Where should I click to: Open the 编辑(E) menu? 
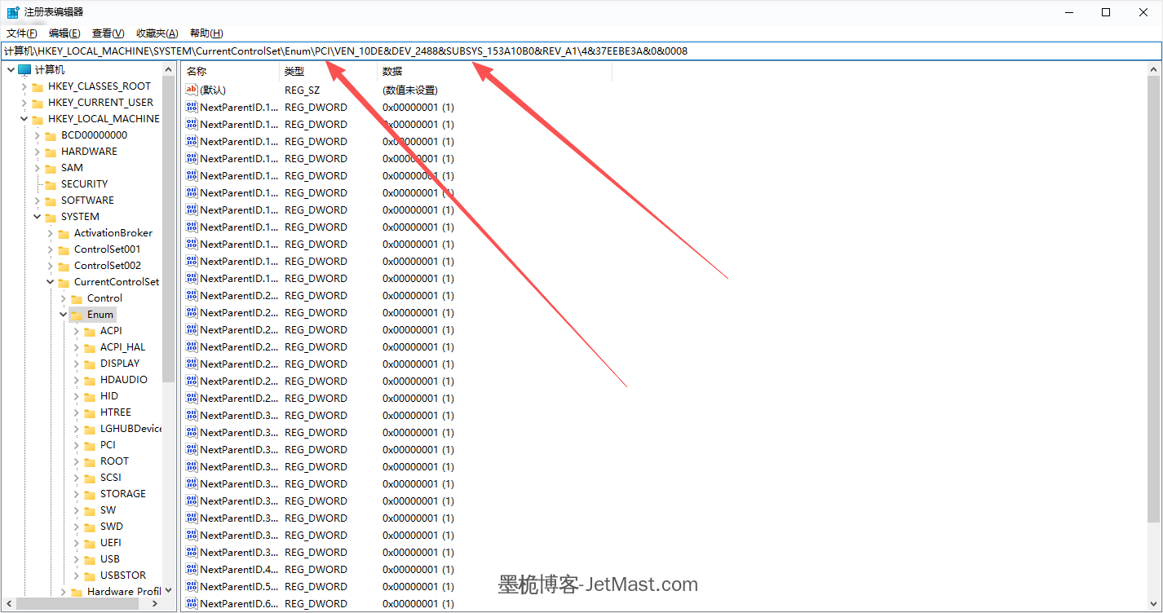click(64, 33)
